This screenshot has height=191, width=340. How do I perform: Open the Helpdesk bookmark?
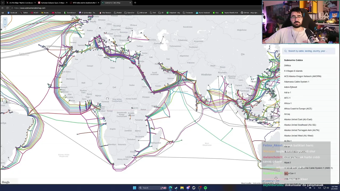[x=173, y=13]
